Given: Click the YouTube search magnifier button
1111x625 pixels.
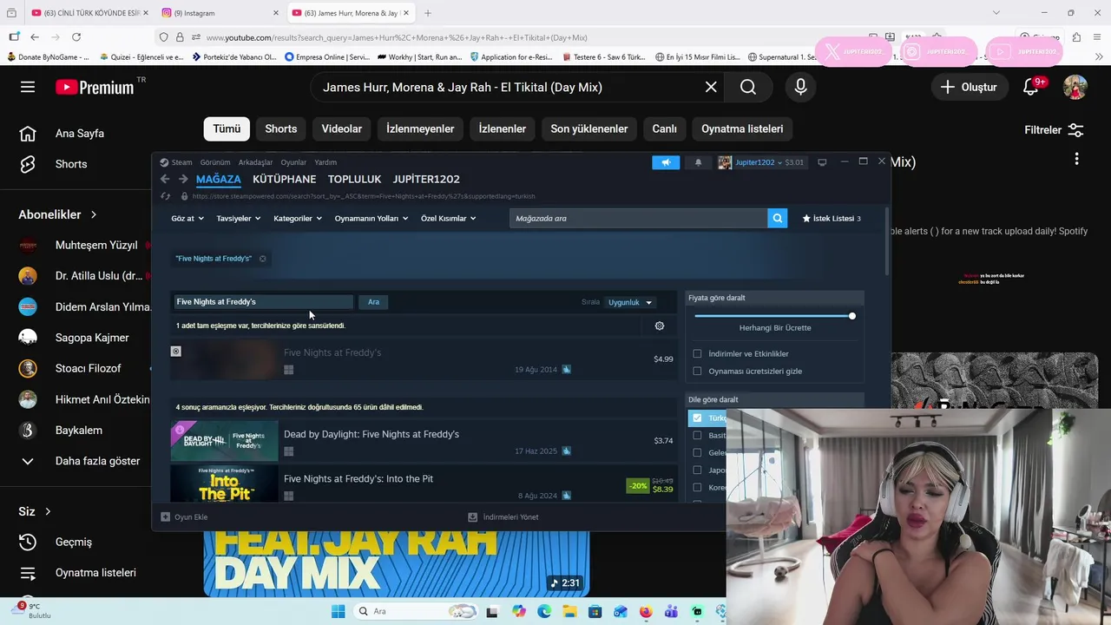Looking at the screenshot, I should [x=748, y=87].
